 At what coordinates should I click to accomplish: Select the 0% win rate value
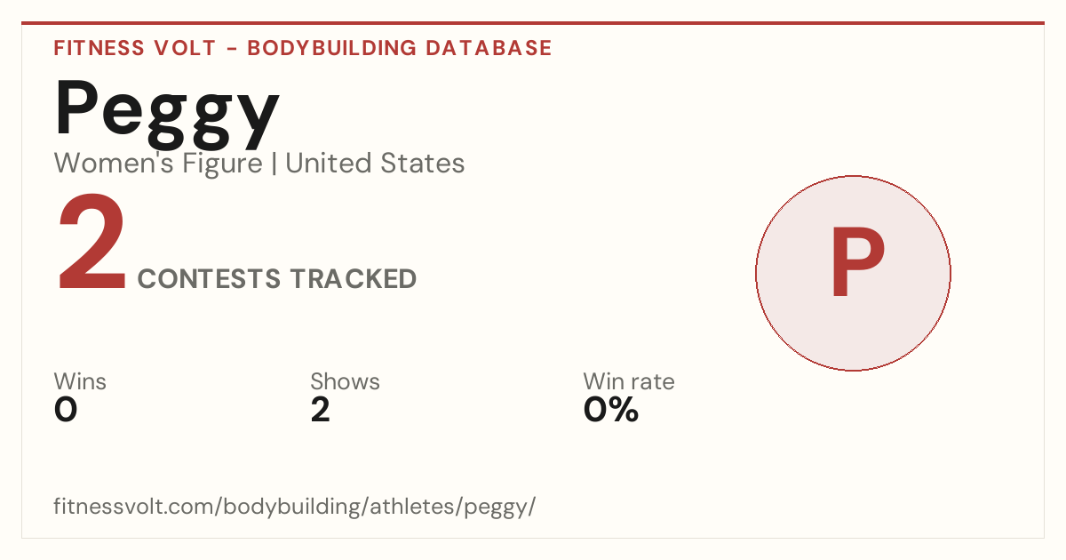point(611,410)
